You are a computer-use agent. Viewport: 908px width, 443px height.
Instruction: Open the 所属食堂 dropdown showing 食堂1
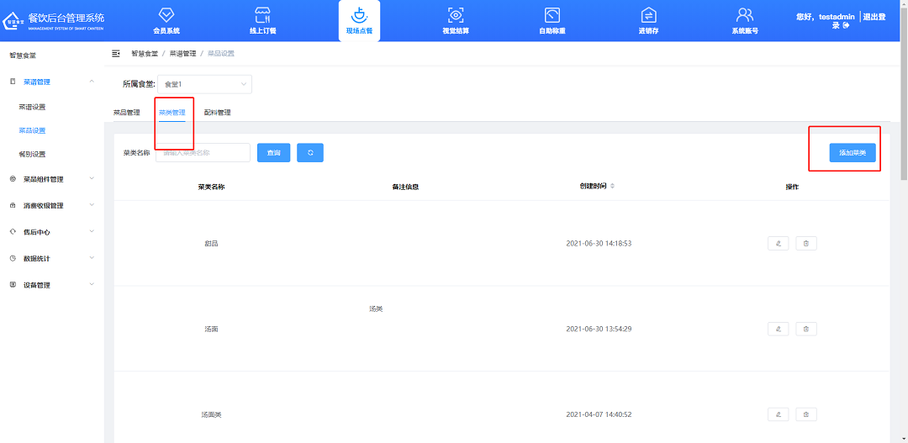click(x=204, y=84)
